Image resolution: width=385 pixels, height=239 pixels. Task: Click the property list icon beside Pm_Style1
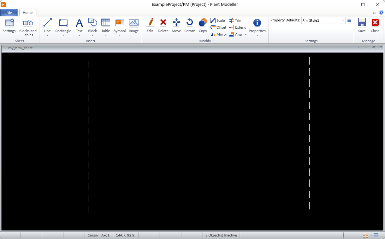coord(349,20)
